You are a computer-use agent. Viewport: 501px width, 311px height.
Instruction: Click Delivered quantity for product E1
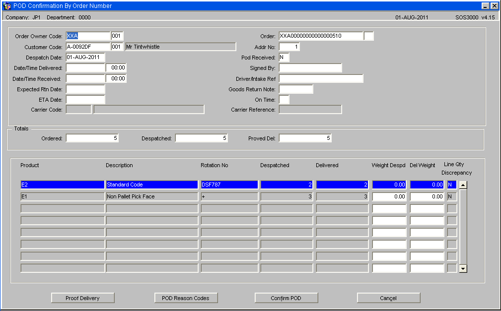[342, 196]
